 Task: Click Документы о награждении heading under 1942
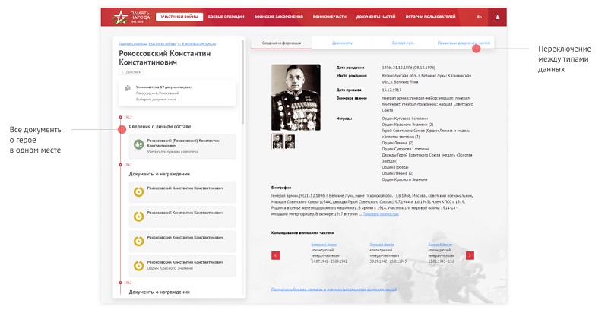pos(160,292)
